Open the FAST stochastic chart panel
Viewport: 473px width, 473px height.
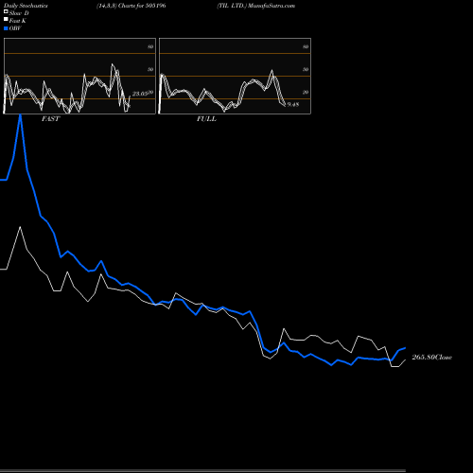click(x=79, y=76)
